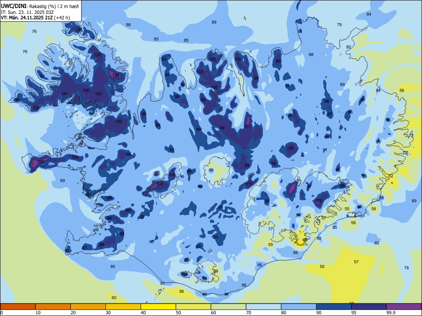The height and width of the screenshot is (316, 422).
Task: Click the humidity value '73' on the map
Action: [x=411, y=135]
